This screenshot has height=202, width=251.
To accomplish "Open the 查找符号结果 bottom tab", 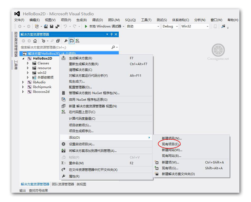I will (38, 190).
